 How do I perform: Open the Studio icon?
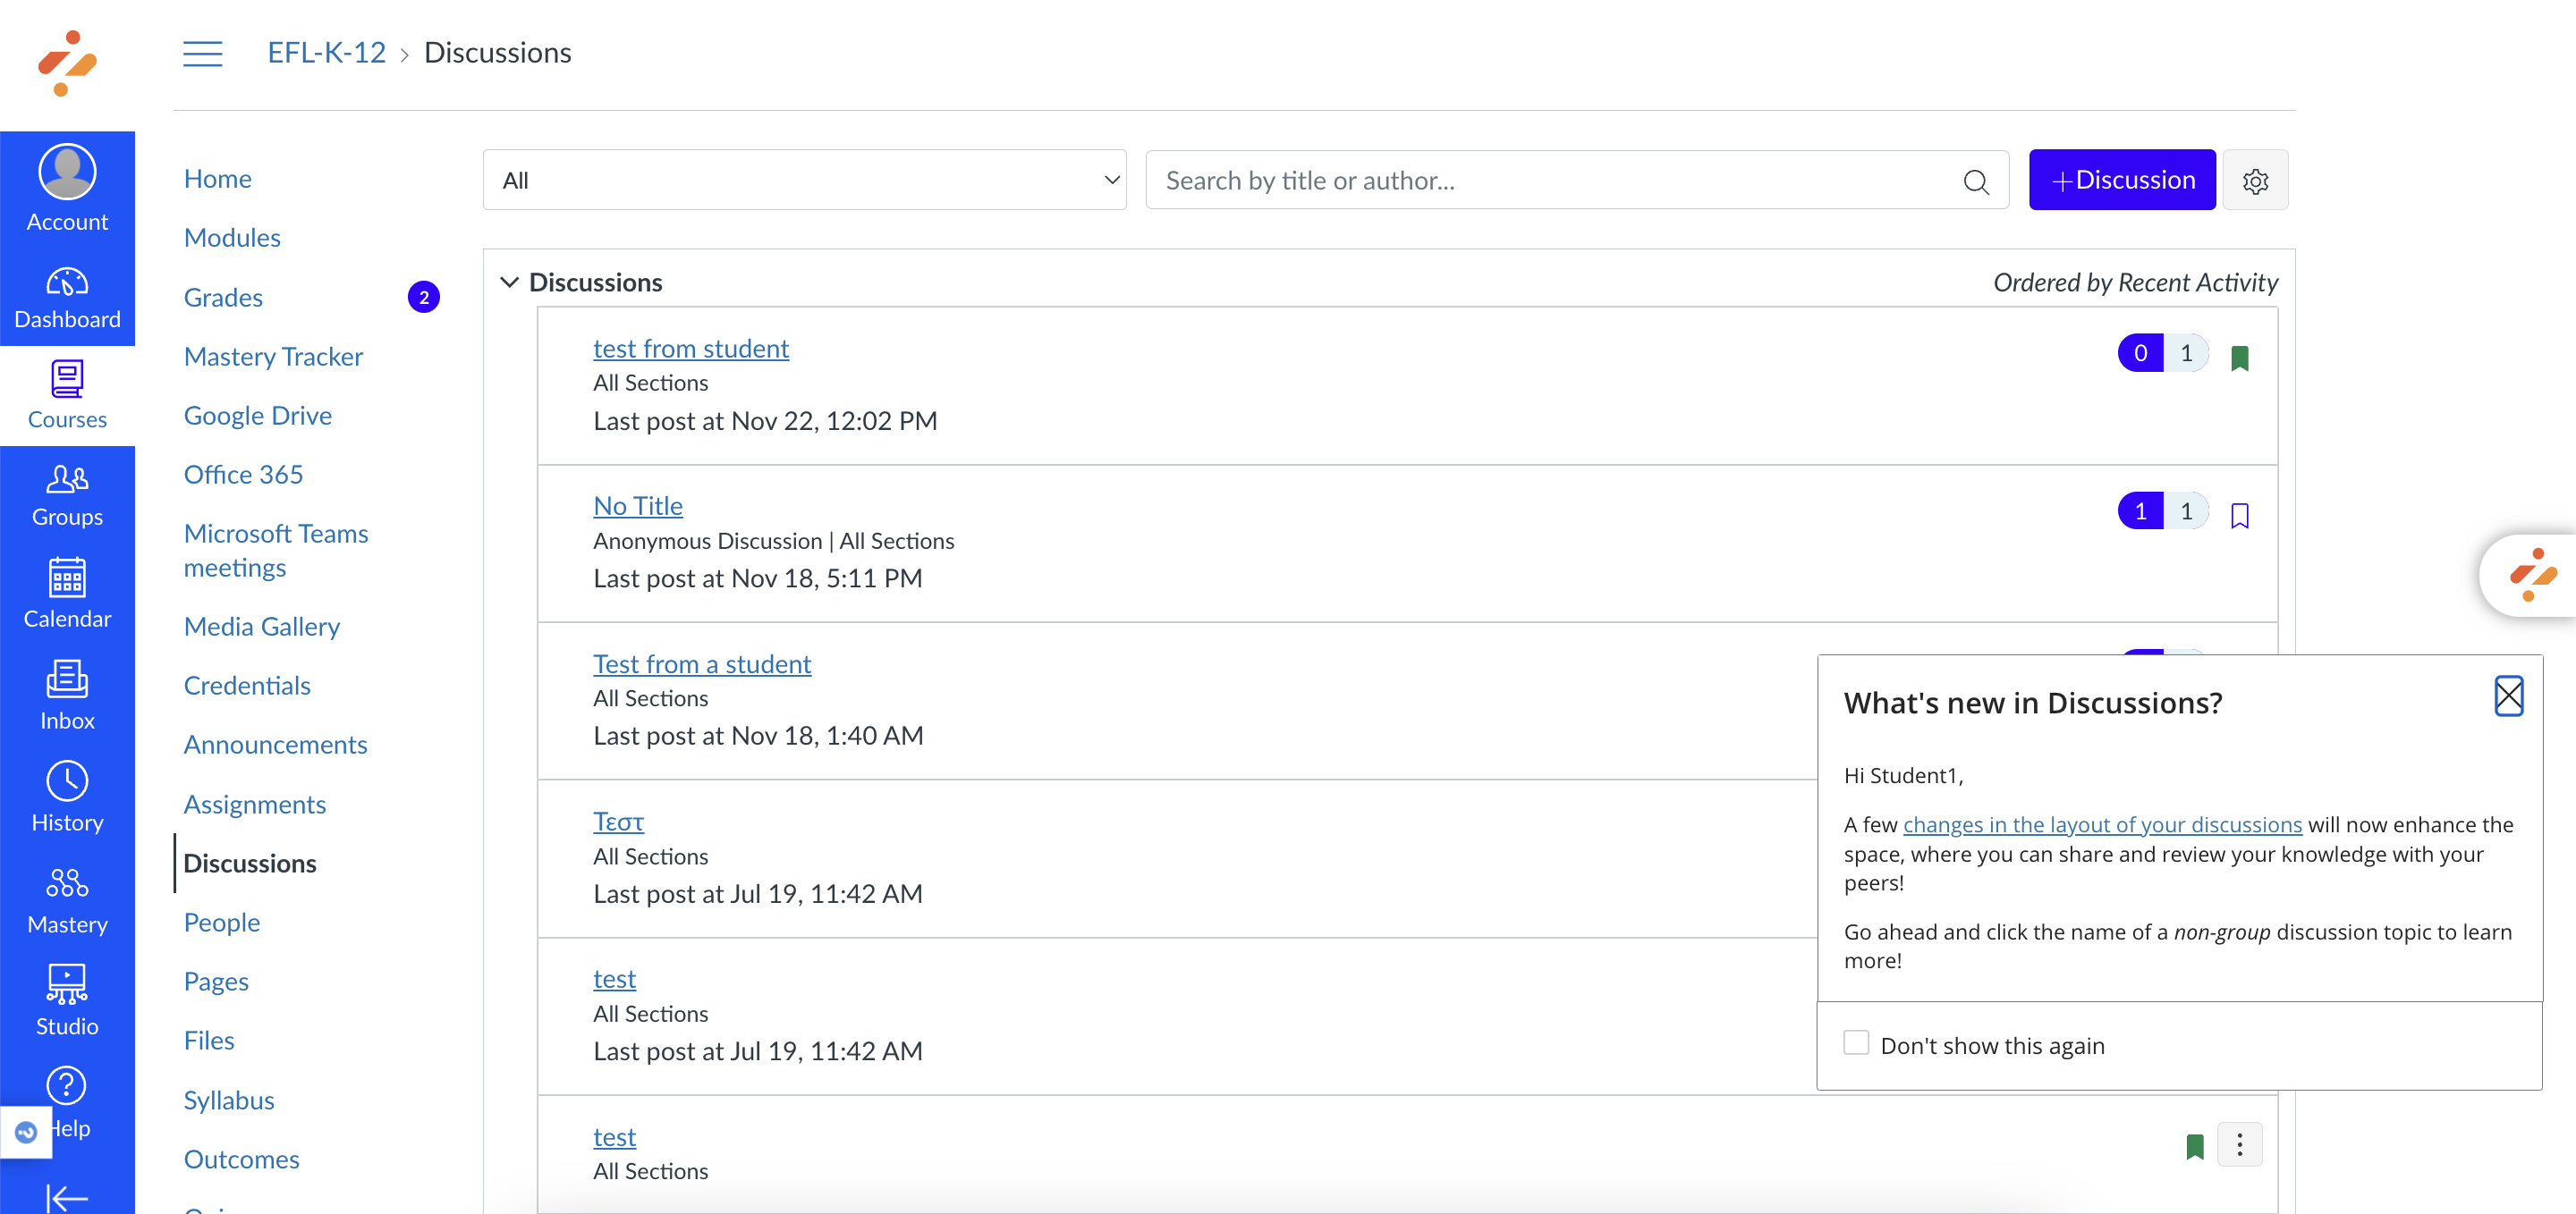click(x=67, y=984)
